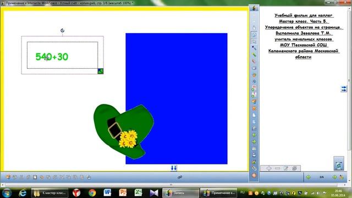Click the figures icon right of page navigator
Screen dimensions: 352x198
coord(341,177)
